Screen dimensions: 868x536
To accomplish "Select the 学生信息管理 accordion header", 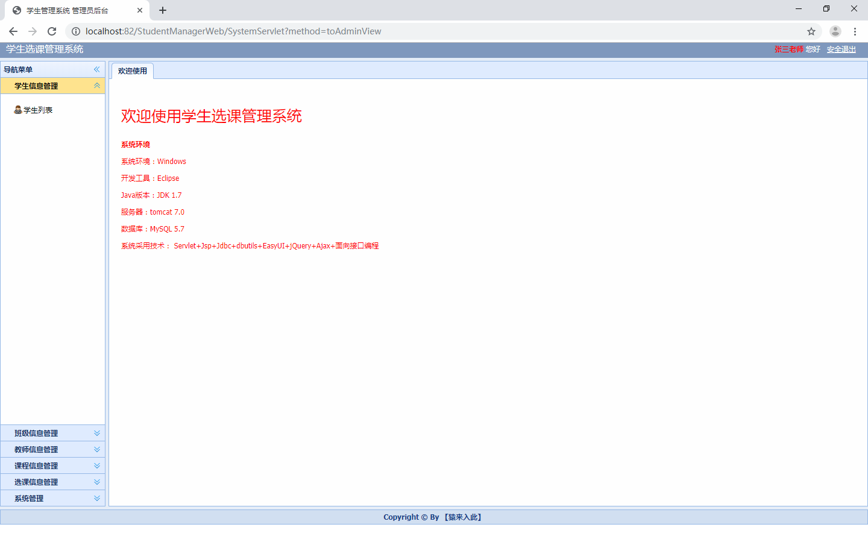I will pyautogui.click(x=52, y=86).
